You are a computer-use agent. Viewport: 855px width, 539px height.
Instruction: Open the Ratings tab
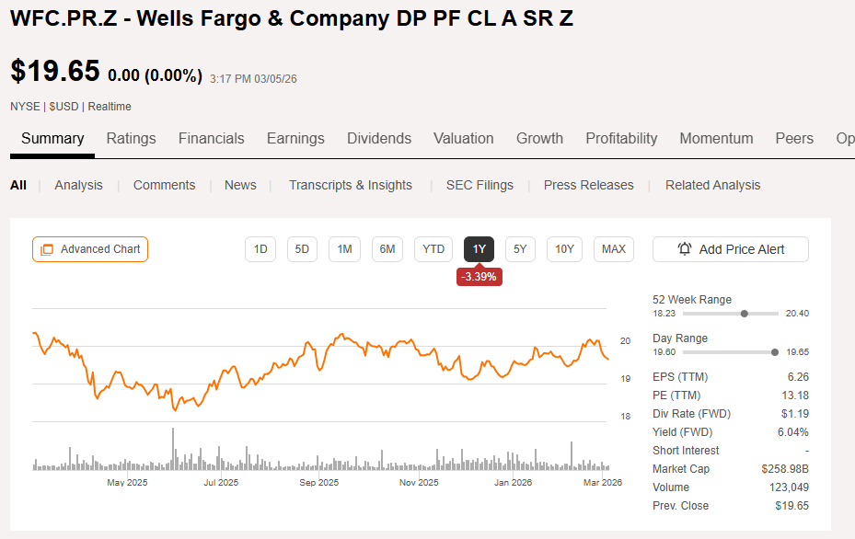point(131,138)
